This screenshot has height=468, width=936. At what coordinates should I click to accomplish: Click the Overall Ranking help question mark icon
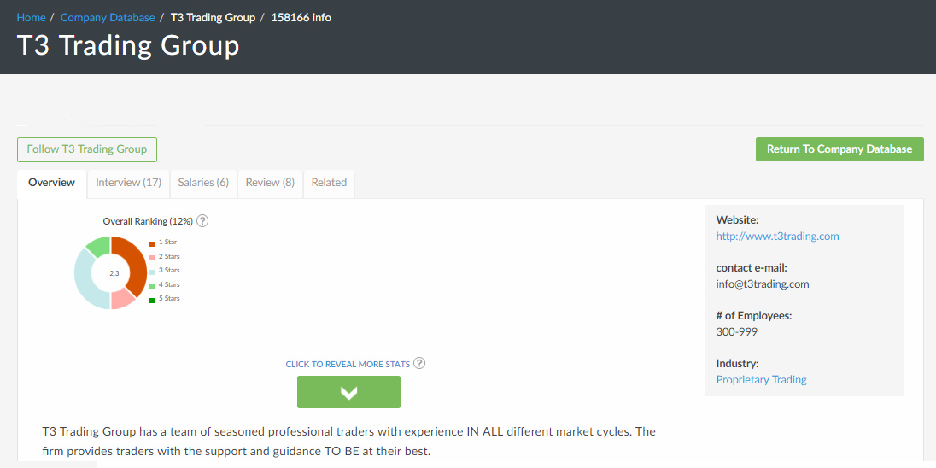202,221
